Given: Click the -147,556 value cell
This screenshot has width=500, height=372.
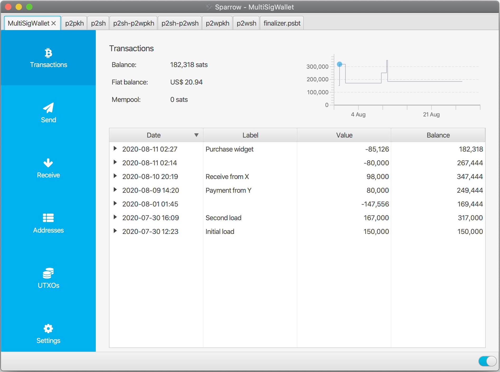Looking at the screenshot, I should coord(344,204).
